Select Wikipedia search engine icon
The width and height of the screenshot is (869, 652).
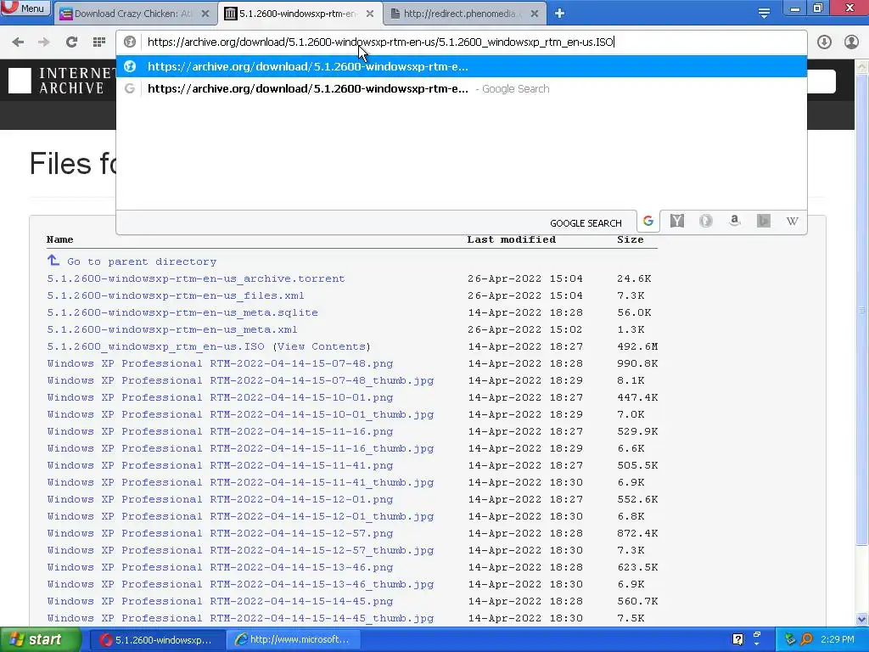tap(792, 222)
